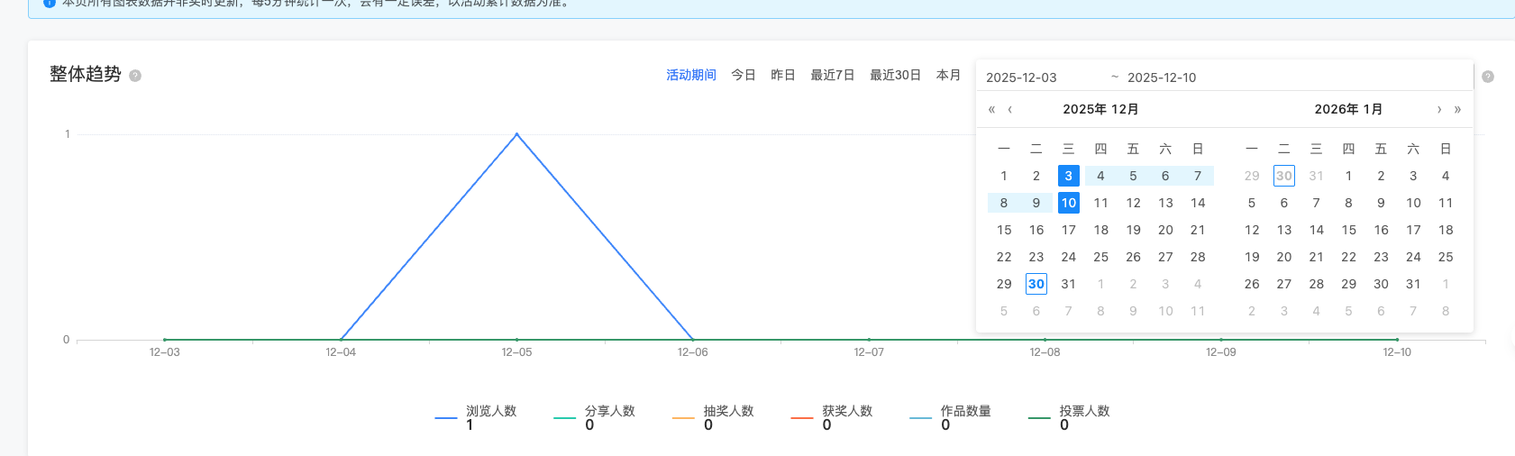Click help icon beside 整体趋势 title

(135, 76)
